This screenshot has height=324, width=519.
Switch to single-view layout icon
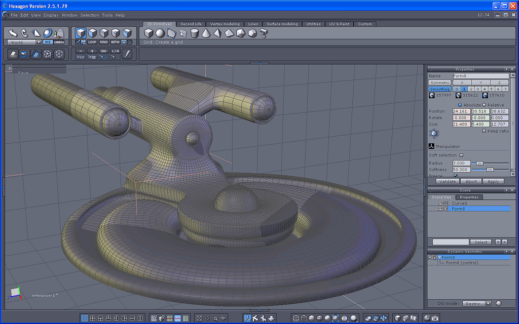click(x=85, y=318)
